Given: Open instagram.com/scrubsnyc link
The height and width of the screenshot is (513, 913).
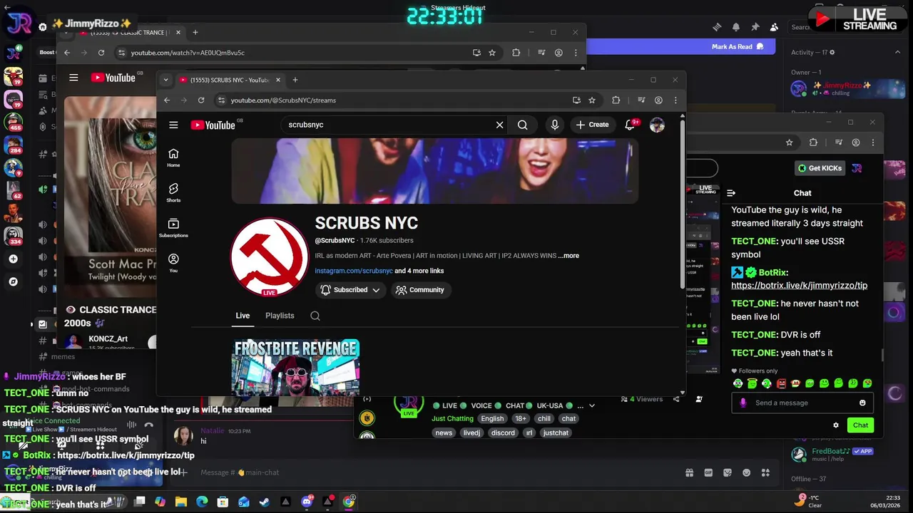Looking at the screenshot, I should pos(354,271).
